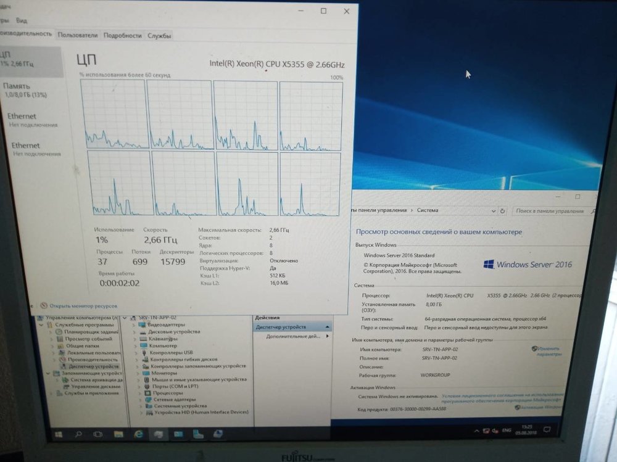Image resolution: width=617 pixels, height=462 pixels.
Task: Click the Изменить параметры link
Action: click(x=549, y=352)
